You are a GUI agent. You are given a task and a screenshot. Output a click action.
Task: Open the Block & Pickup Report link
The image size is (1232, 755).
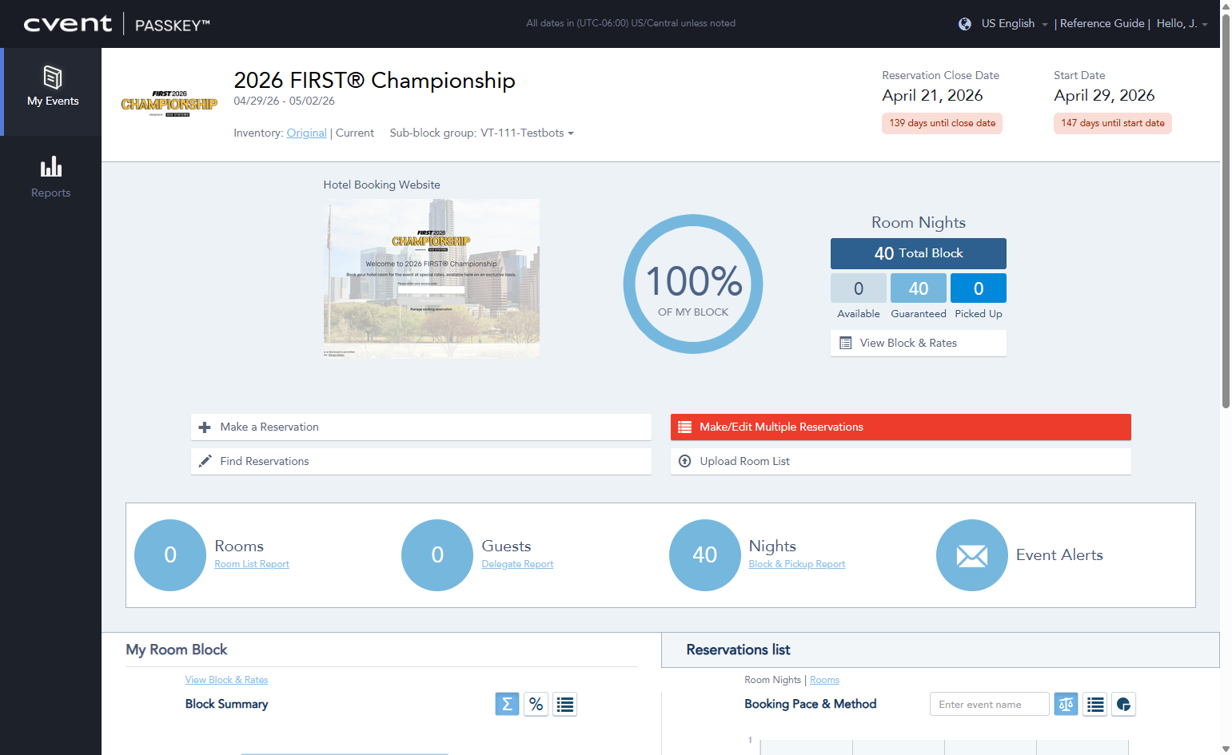point(797,564)
